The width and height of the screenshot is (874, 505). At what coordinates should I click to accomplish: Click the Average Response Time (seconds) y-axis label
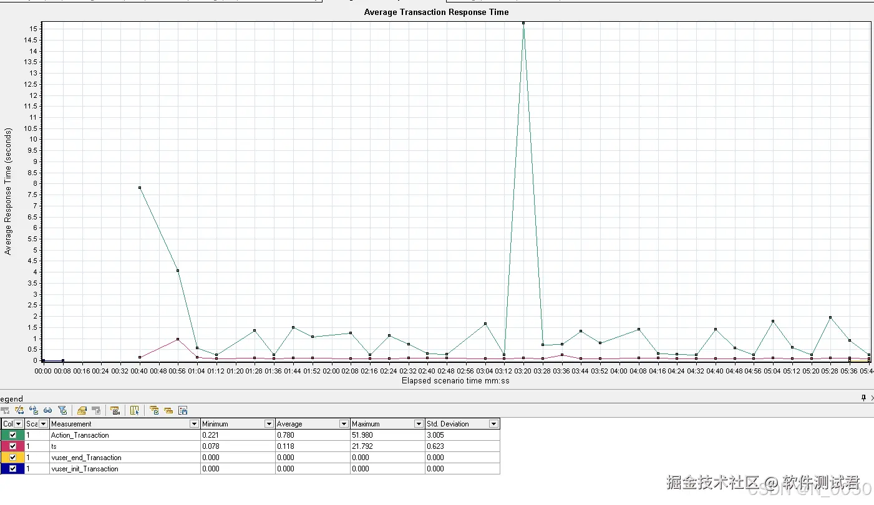(8, 191)
